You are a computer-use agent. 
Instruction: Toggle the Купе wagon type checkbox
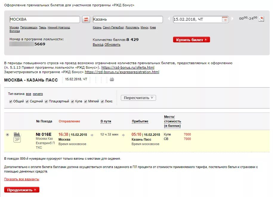(x=73, y=101)
